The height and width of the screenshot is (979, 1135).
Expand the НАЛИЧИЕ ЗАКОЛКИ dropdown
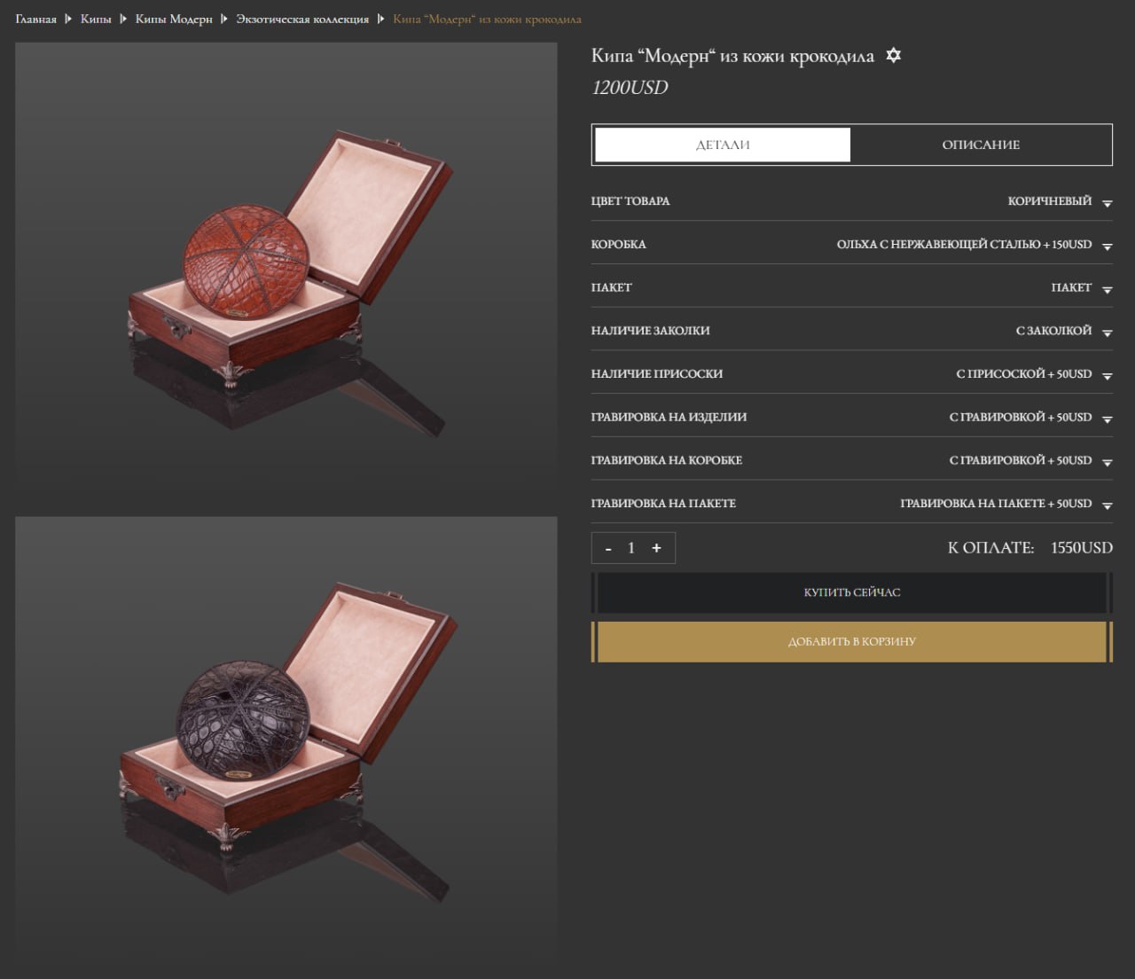point(1107,332)
